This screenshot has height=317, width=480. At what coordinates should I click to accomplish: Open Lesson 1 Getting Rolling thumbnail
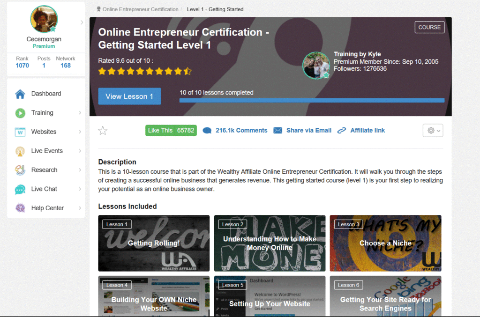tap(154, 243)
